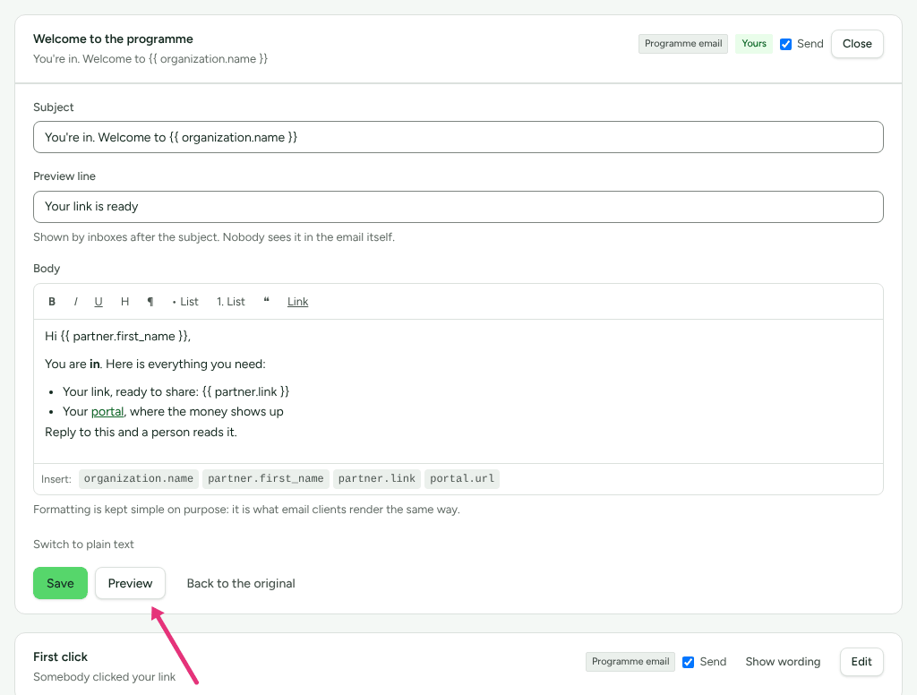The image size is (917, 695).
Task: Click into the Subject field
Action: coord(458,138)
